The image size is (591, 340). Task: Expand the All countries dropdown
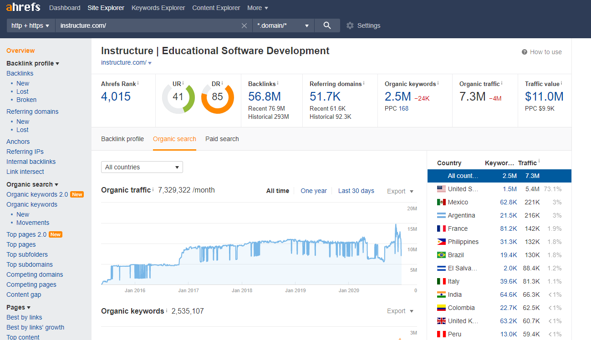point(142,167)
